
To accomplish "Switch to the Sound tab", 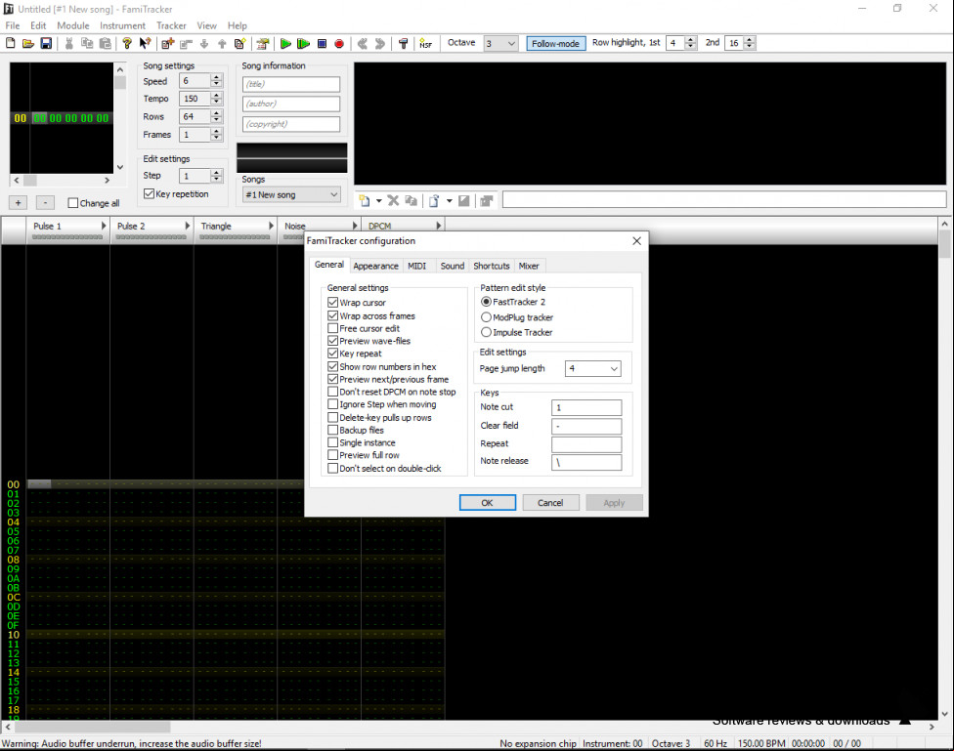I will [452, 266].
